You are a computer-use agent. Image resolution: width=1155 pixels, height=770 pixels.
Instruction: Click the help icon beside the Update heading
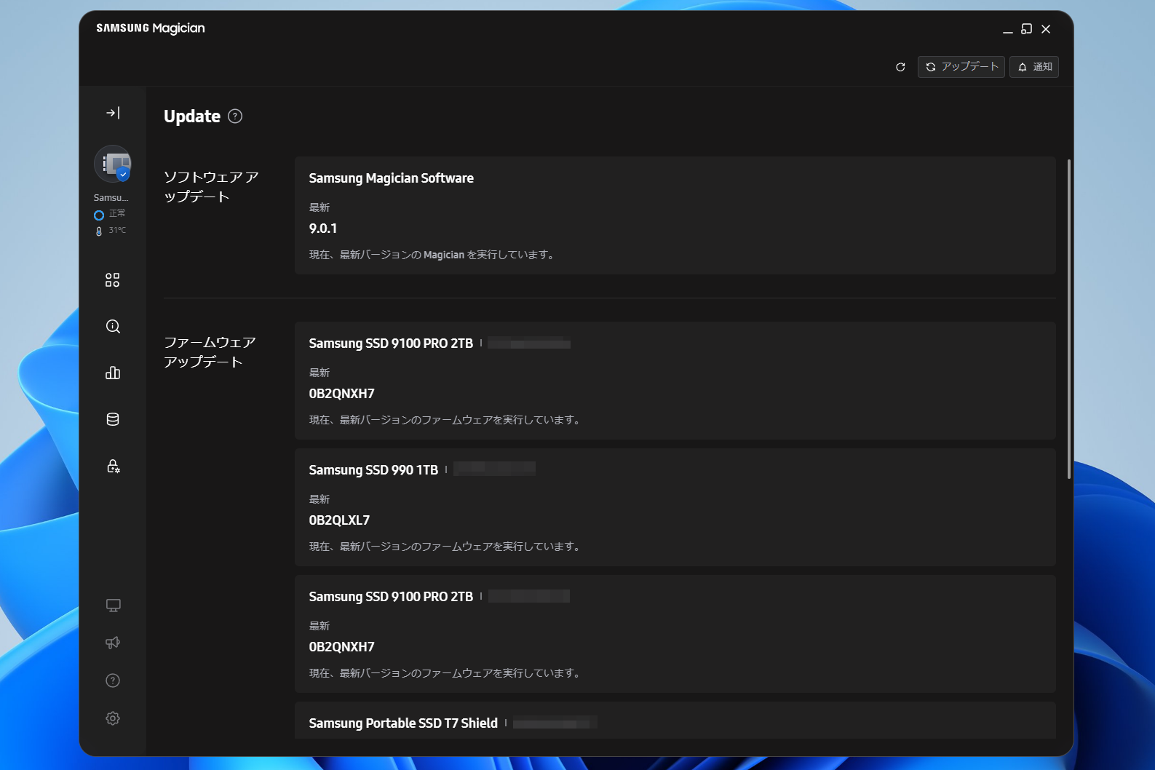235,116
